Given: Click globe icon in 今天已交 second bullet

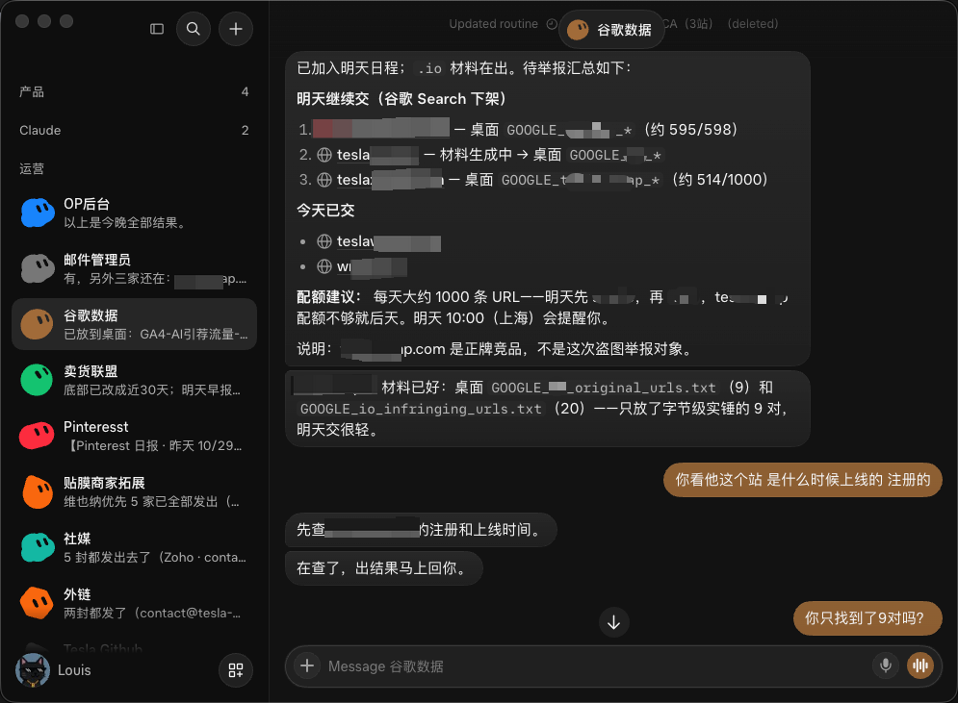Looking at the screenshot, I should [324, 266].
